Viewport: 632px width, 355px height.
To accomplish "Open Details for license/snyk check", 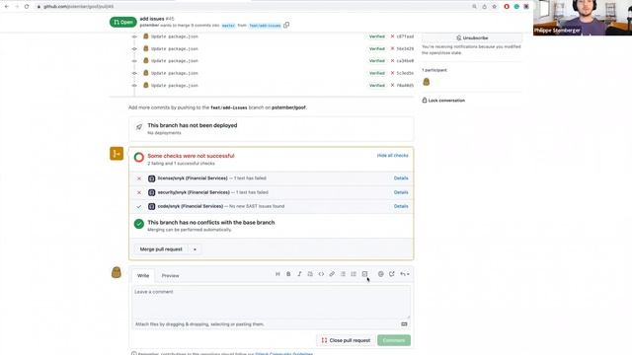I will [401, 178].
